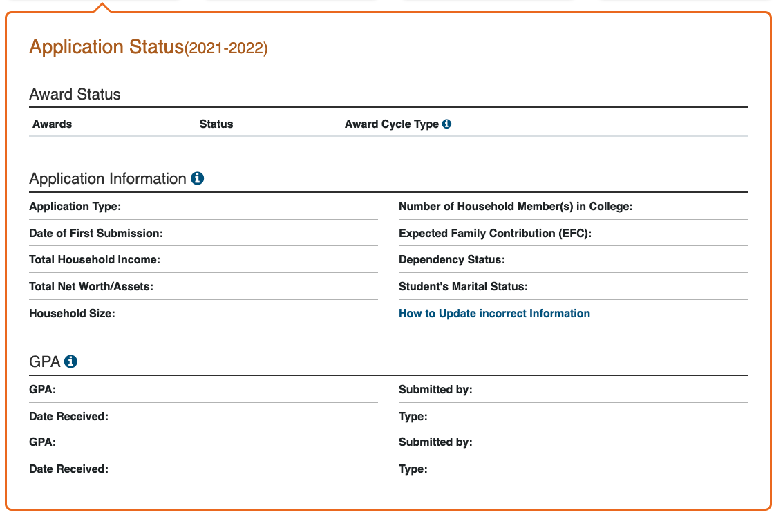Click the Application Type field label
This screenshot has height=517, width=783.
pyautogui.click(x=75, y=206)
